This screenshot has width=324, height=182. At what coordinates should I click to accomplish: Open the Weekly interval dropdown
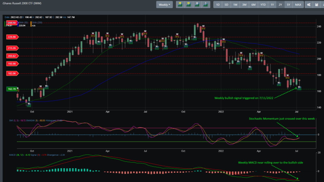coord(164,4)
